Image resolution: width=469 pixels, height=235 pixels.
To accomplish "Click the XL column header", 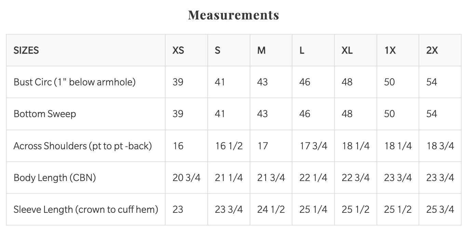I will tap(347, 51).
